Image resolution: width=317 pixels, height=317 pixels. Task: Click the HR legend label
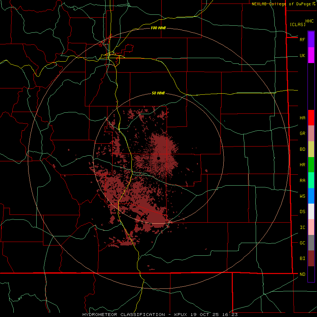(302, 165)
